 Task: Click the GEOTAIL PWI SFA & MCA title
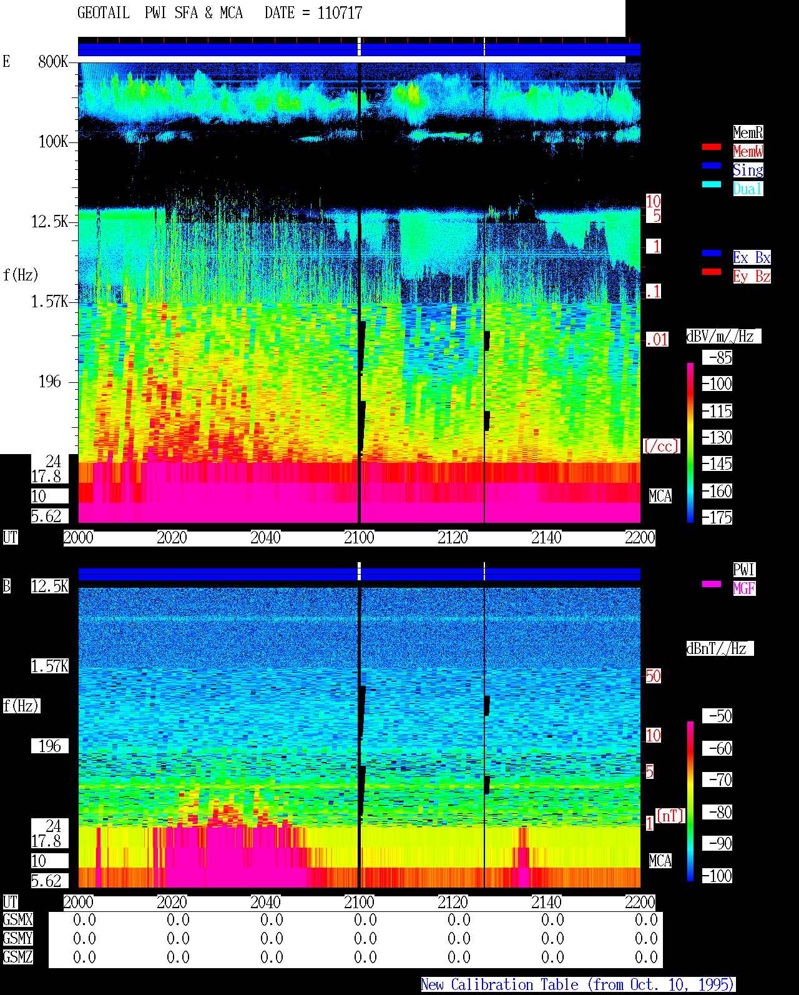coord(160,13)
